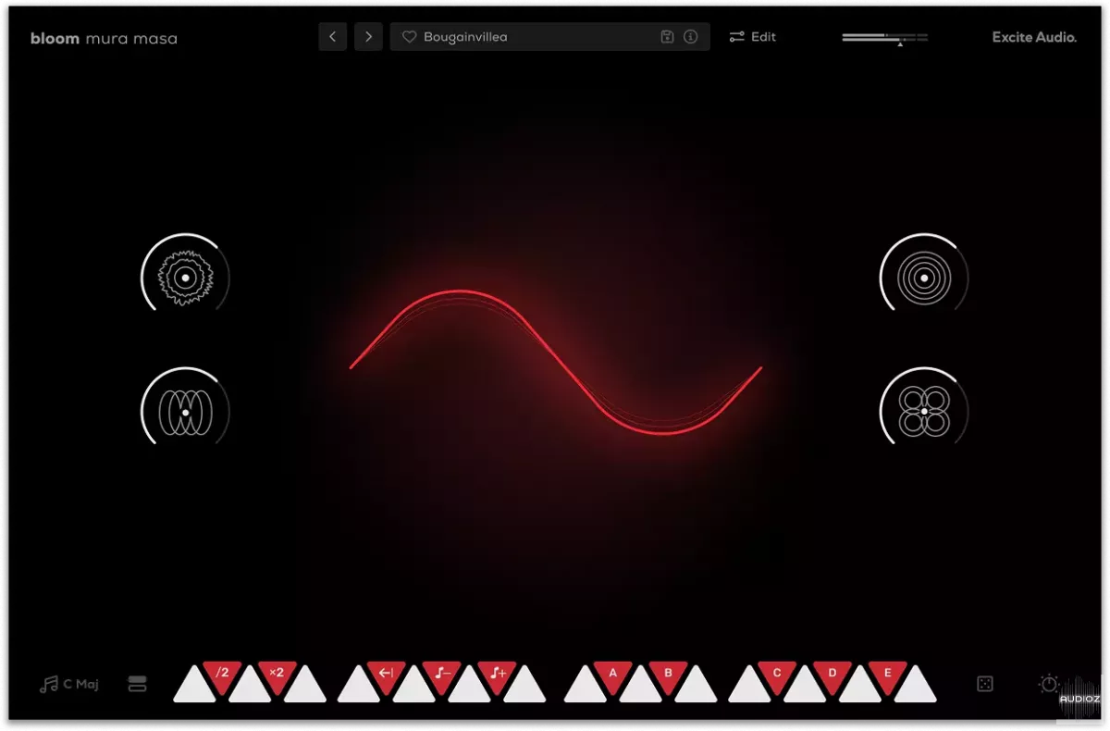Open the preset info icon
Image resolution: width=1110 pixels, height=731 pixels.
pos(690,37)
